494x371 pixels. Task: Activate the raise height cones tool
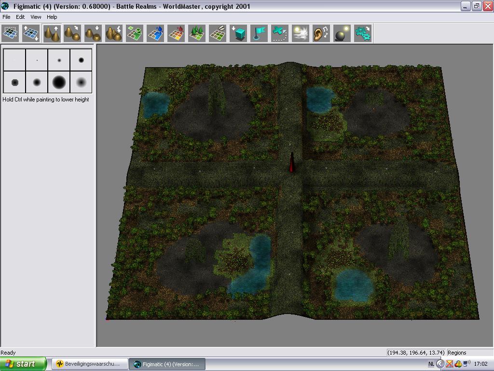coord(52,33)
